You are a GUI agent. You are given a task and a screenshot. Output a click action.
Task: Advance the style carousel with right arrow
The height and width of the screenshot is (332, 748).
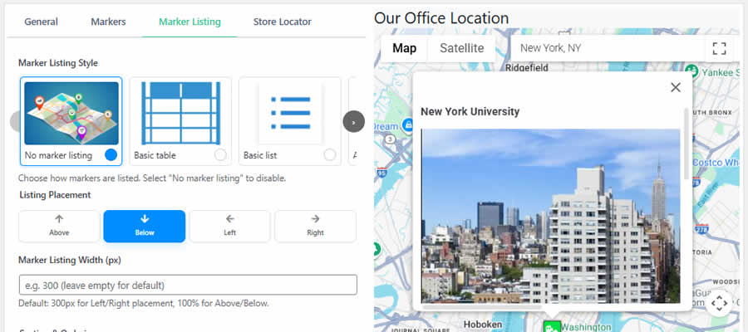click(353, 122)
